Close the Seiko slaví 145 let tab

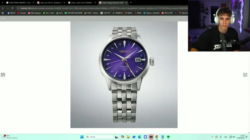(x=64, y=3)
